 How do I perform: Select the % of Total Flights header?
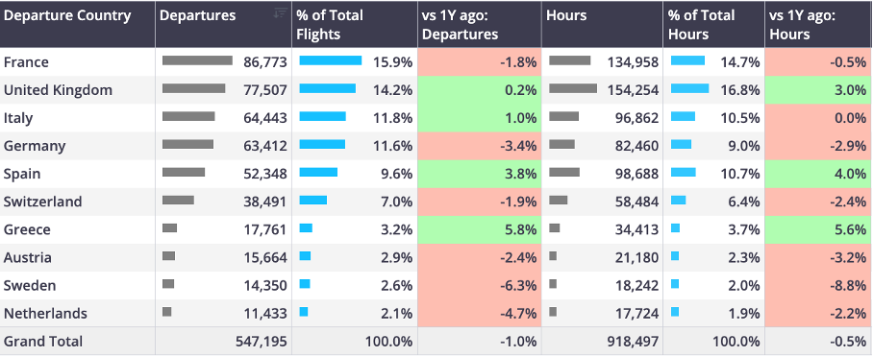pos(355,24)
